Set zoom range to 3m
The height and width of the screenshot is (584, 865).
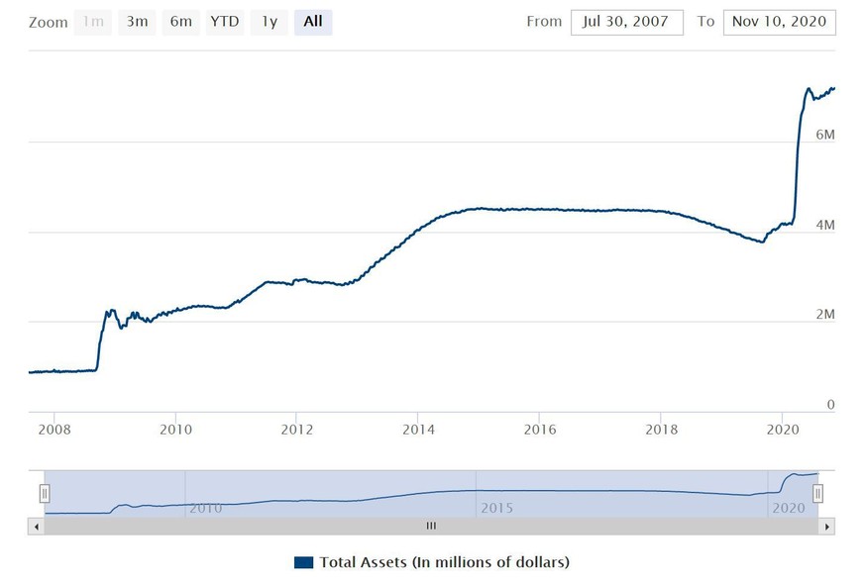tap(137, 22)
